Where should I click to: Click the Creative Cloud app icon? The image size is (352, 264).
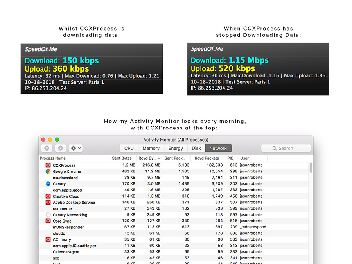(48, 196)
